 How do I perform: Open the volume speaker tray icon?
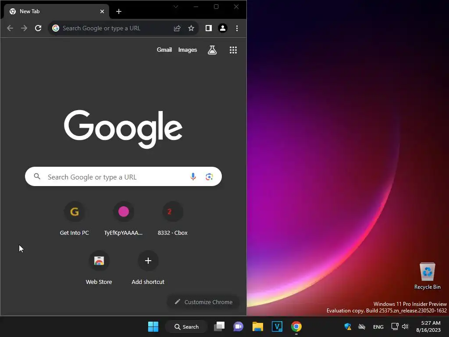(405, 326)
